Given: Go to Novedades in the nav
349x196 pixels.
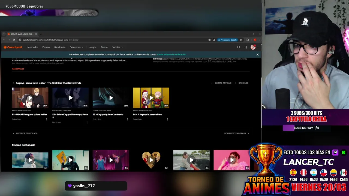Looking at the screenshot, I should [32, 47].
